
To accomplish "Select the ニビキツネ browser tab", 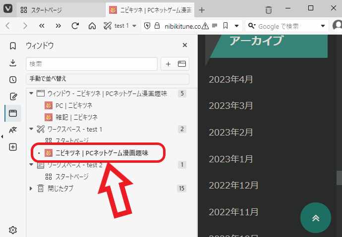I will [150, 10].
